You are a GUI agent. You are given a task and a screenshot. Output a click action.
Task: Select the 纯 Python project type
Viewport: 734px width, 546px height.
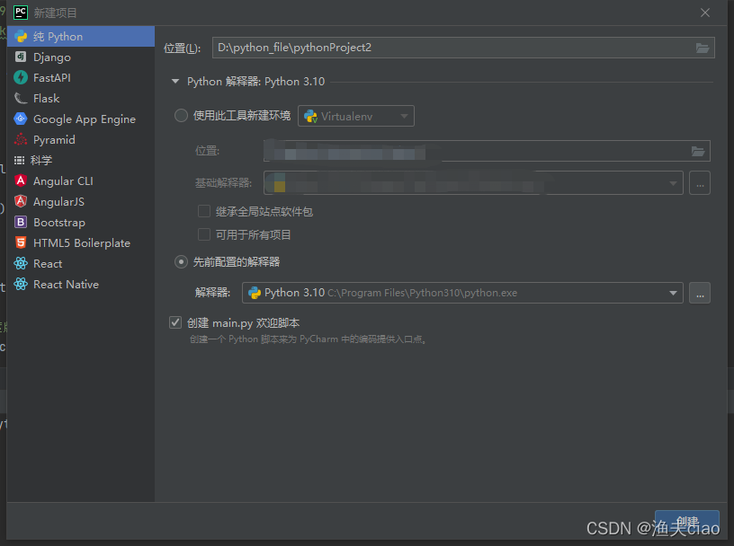point(81,37)
